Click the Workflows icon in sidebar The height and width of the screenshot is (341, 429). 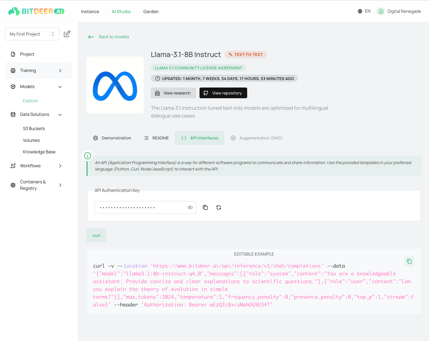click(13, 166)
